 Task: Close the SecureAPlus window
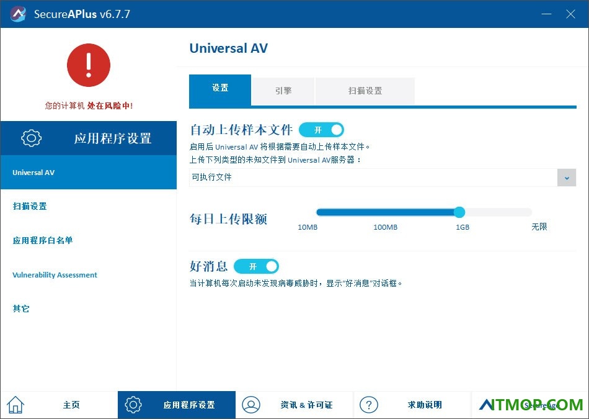(570, 14)
